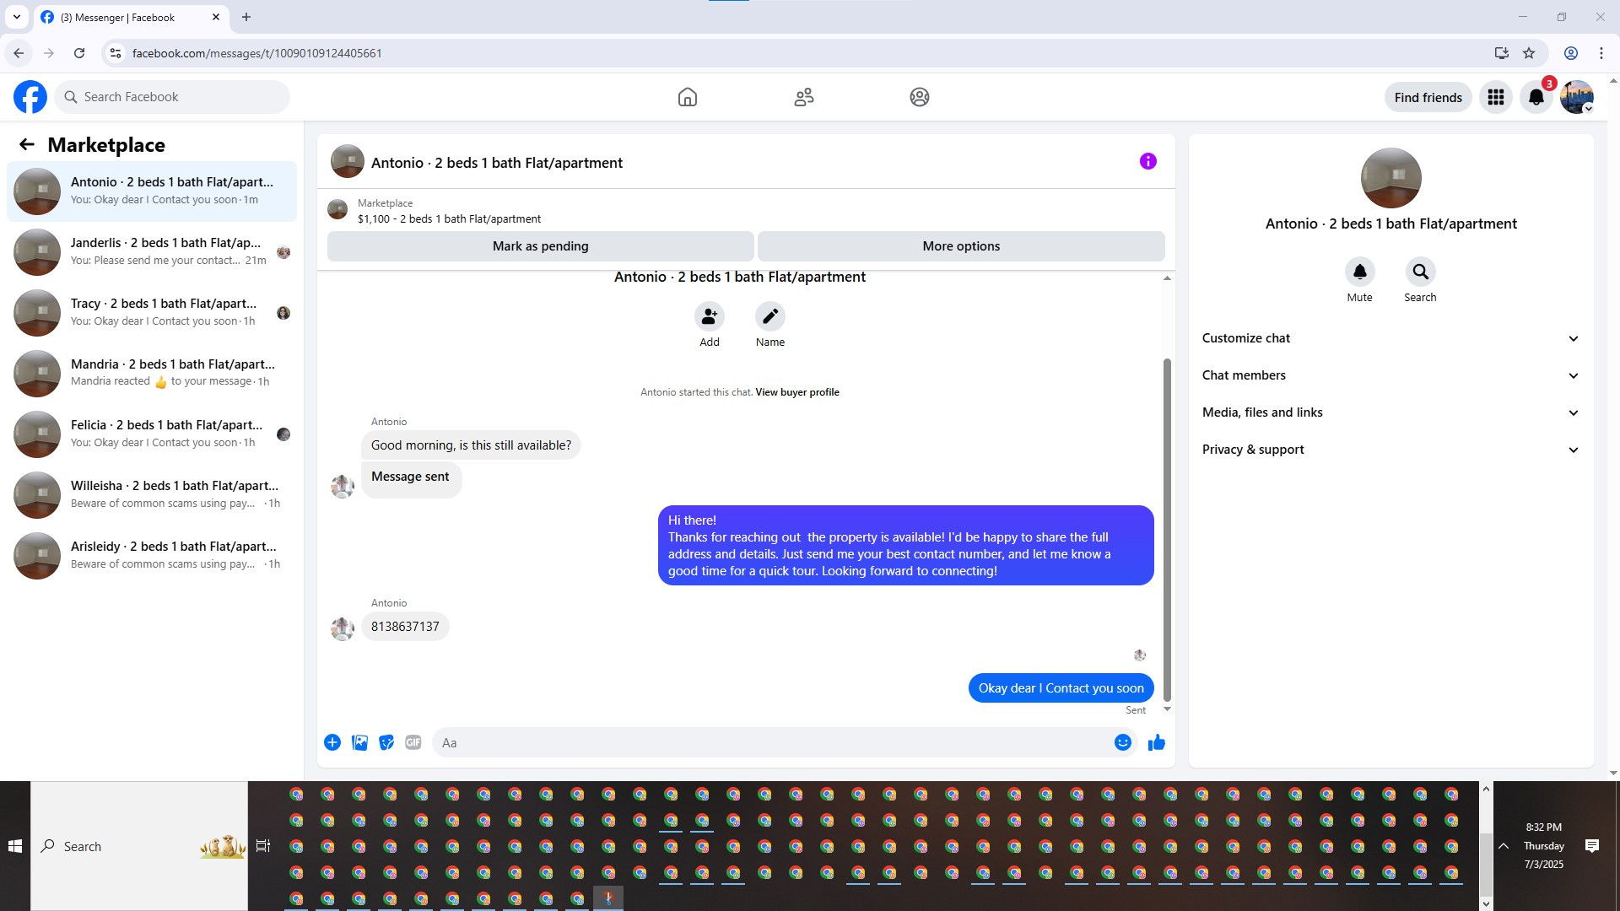Click the Mark as pending button
The width and height of the screenshot is (1620, 911).
(540, 246)
